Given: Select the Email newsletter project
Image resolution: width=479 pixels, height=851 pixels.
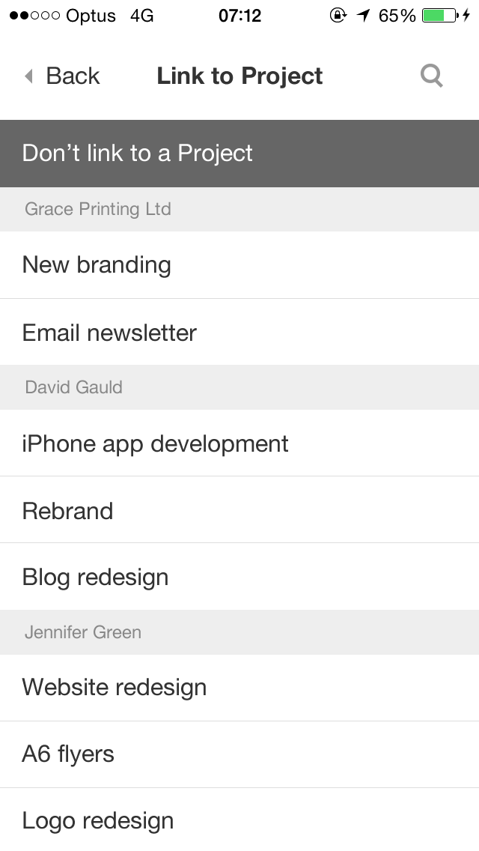Looking at the screenshot, I should (x=239, y=333).
